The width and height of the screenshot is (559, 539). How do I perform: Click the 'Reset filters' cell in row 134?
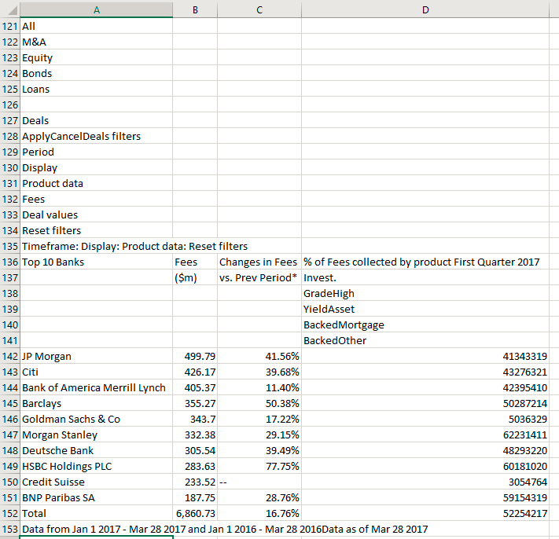coord(96,230)
